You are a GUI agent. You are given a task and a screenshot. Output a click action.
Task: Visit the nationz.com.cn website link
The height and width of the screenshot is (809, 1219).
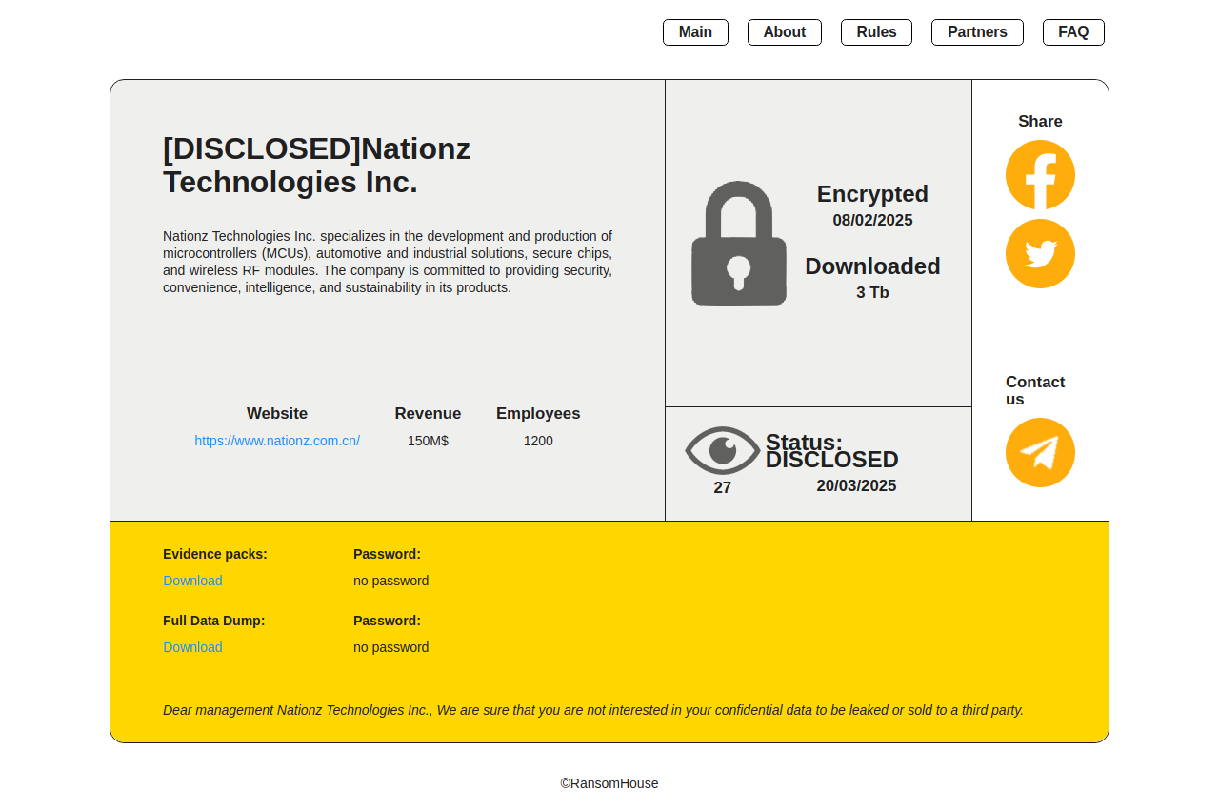(277, 441)
